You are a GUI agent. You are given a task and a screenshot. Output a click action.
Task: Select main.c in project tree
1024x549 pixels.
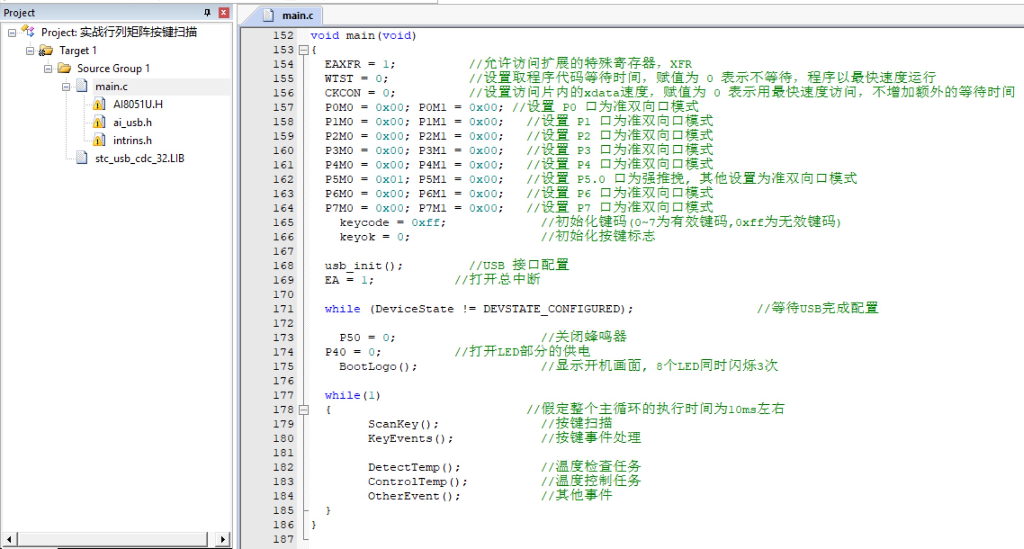click(111, 86)
